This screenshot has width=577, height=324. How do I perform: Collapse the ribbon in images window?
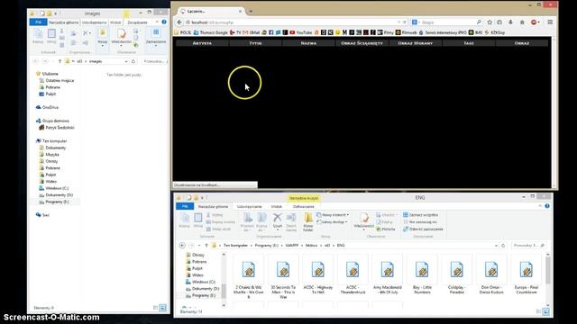pyautogui.click(x=157, y=22)
